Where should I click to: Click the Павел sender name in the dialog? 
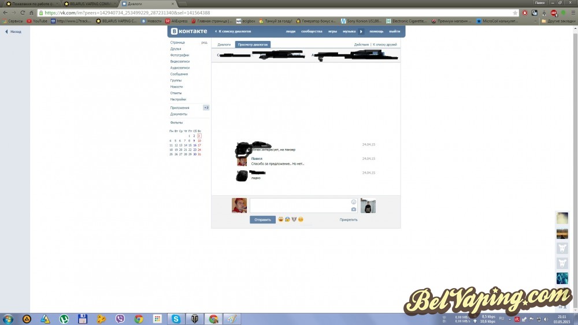click(x=257, y=159)
